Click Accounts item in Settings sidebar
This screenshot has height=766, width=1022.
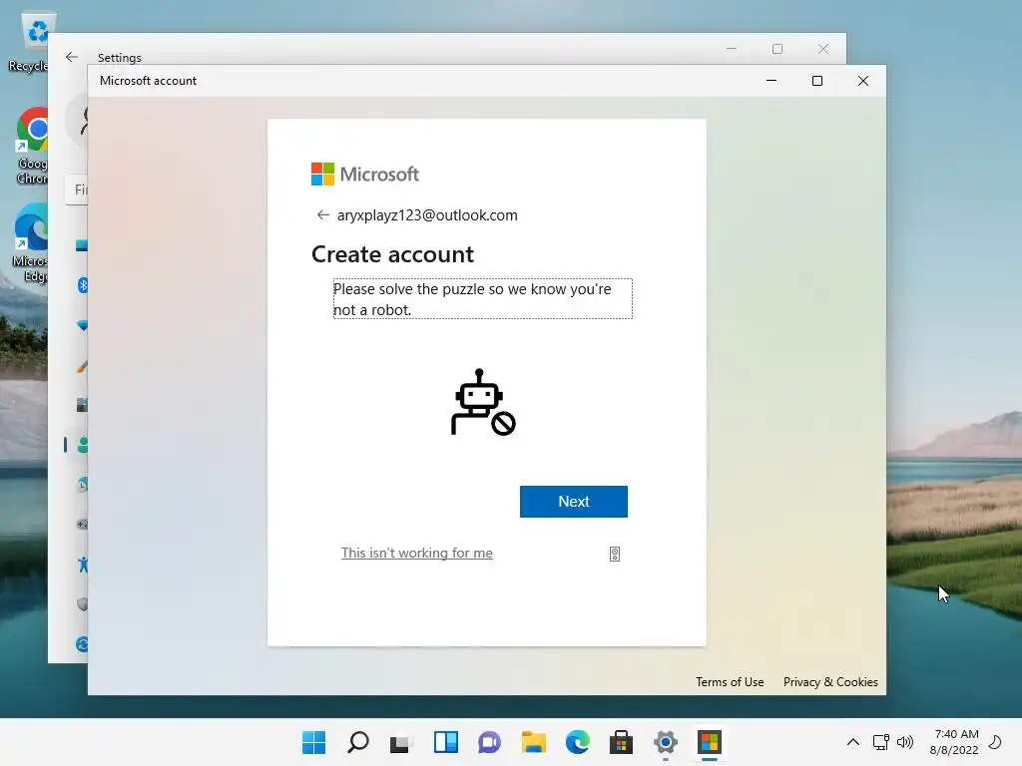tap(82, 445)
